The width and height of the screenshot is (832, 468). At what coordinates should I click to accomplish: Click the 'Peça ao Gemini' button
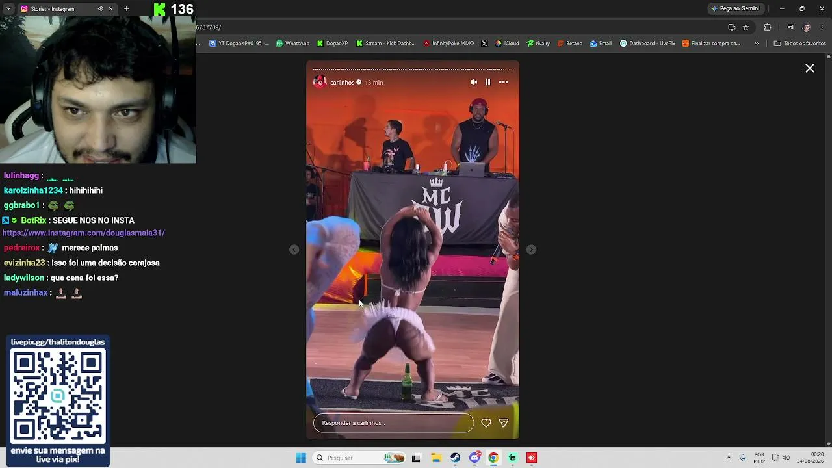735,9
